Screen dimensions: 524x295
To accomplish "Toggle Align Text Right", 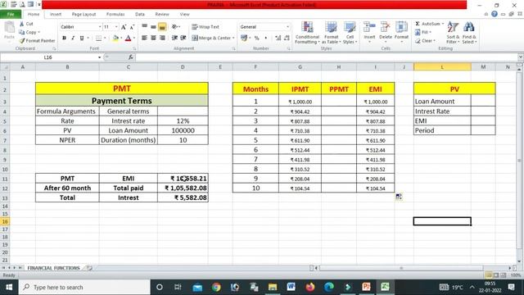I will coord(162,38).
